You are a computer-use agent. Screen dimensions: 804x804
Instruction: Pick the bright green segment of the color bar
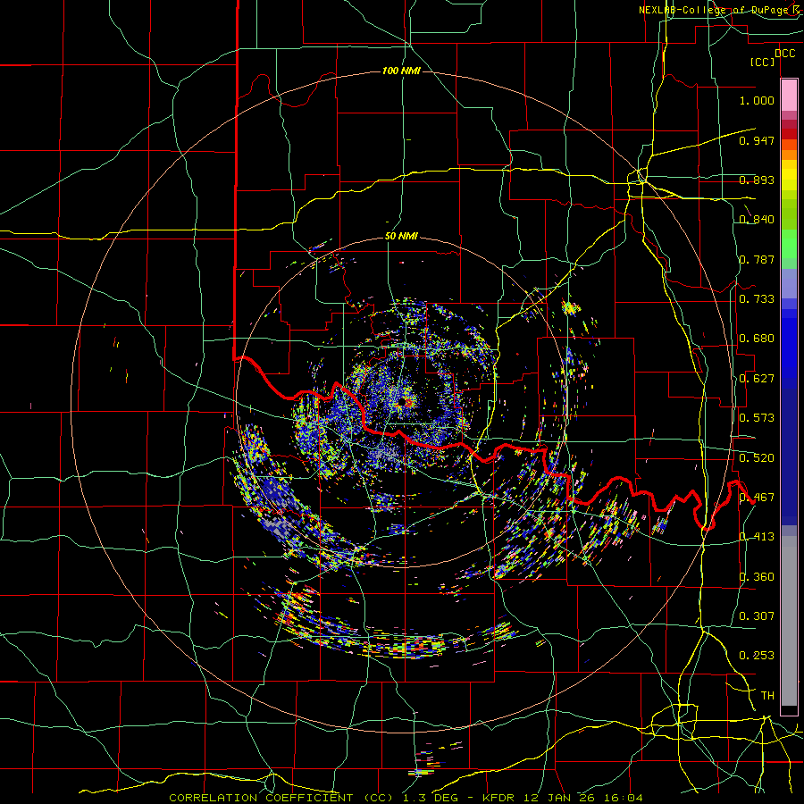pyautogui.click(x=789, y=244)
